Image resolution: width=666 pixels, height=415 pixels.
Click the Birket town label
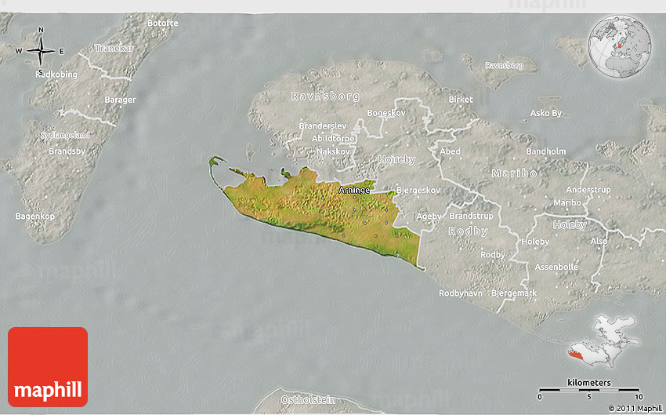[461, 100]
